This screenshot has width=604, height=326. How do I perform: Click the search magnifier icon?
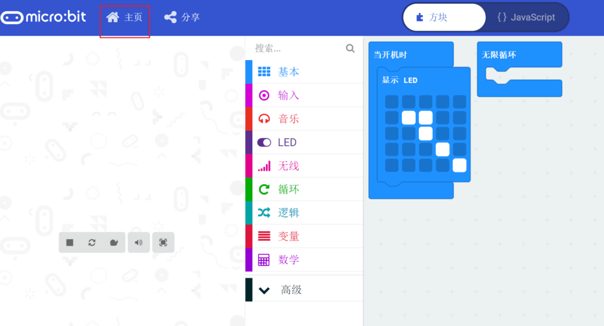click(350, 48)
